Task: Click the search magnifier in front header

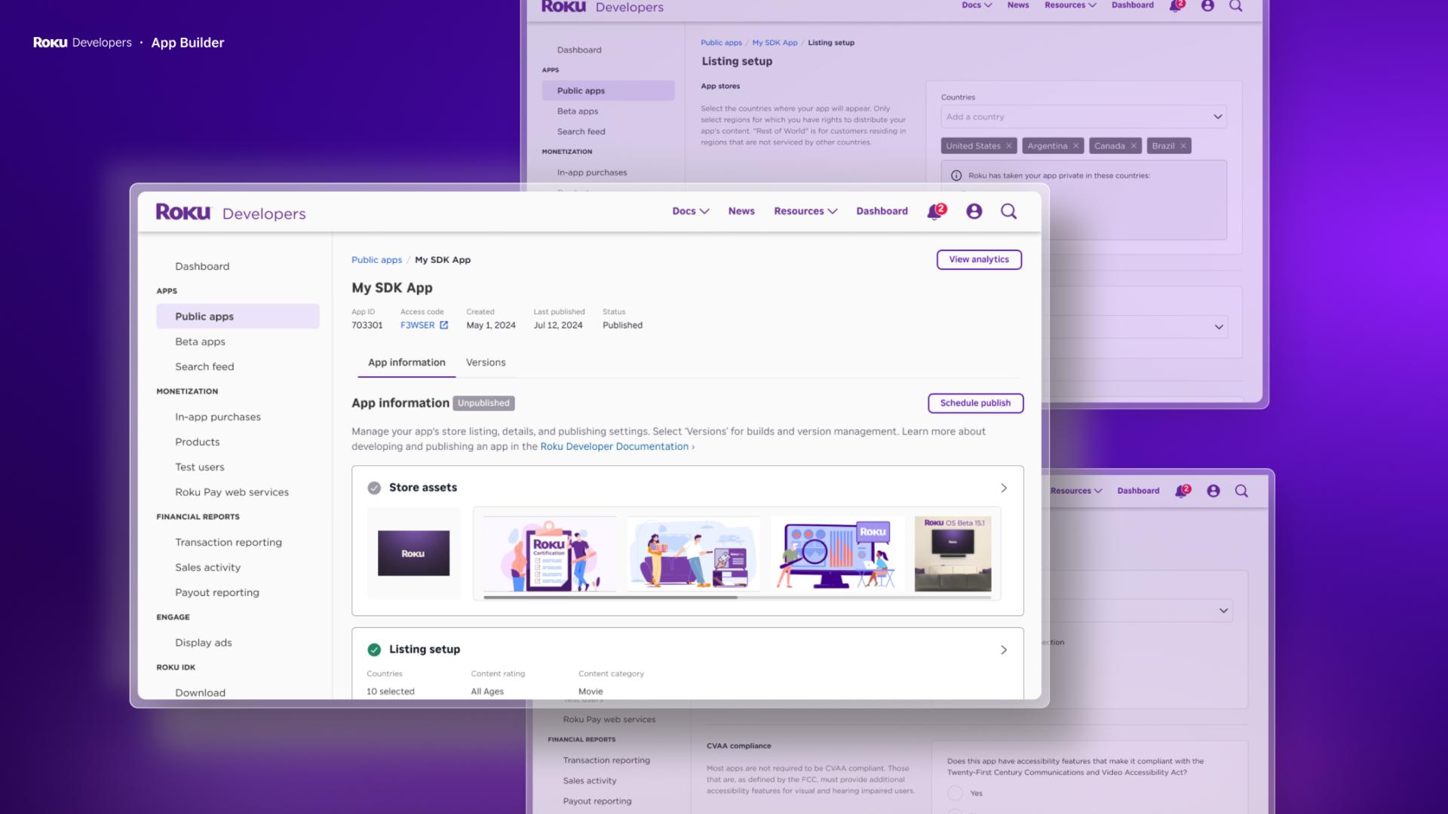Action: click(x=1008, y=212)
